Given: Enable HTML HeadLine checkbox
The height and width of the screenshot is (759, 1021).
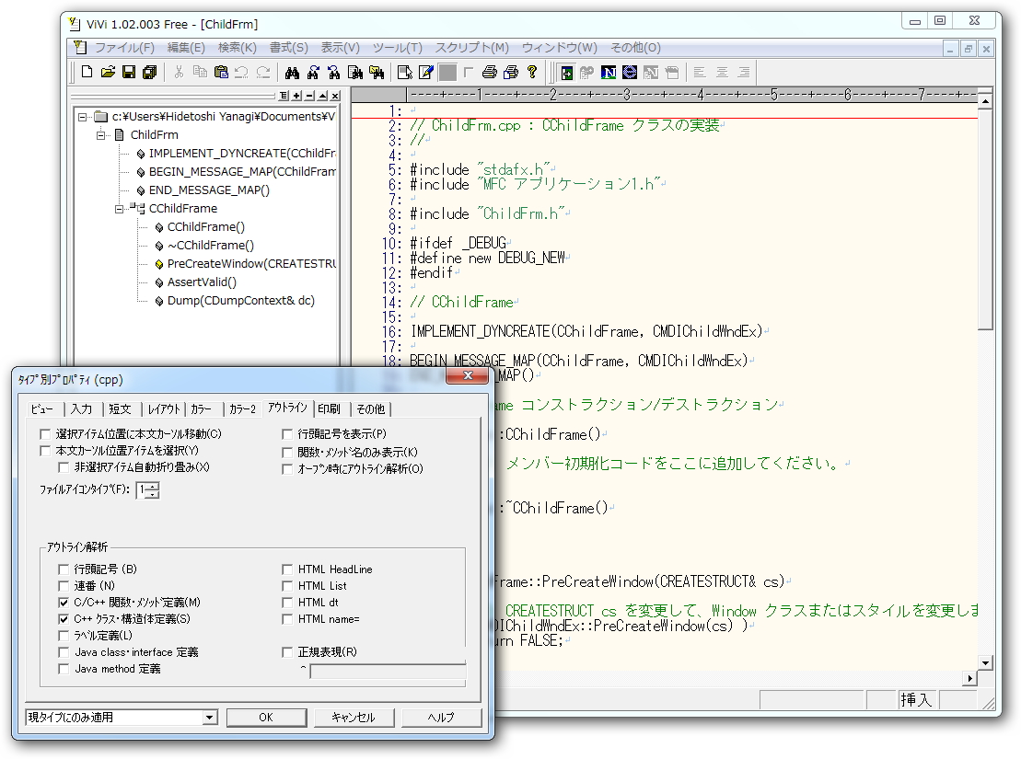Looking at the screenshot, I should (287, 569).
